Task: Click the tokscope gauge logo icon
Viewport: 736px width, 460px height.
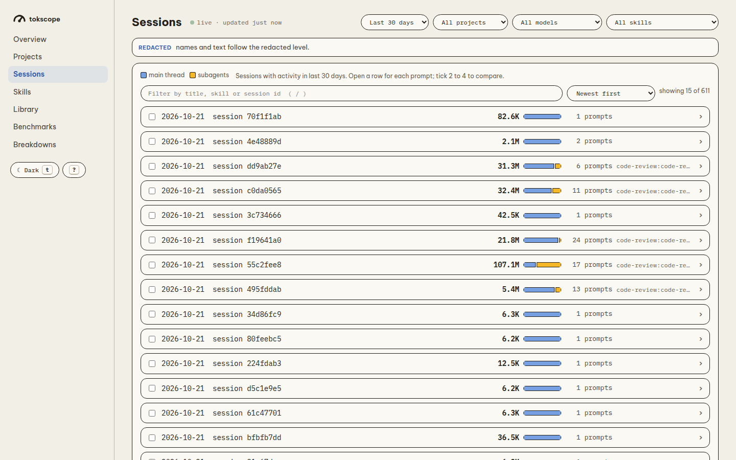Action: coord(19,19)
